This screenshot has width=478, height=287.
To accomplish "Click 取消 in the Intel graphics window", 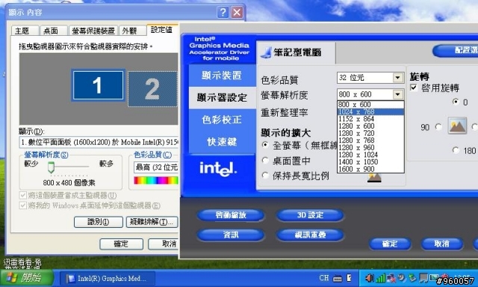I will click(441, 244).
